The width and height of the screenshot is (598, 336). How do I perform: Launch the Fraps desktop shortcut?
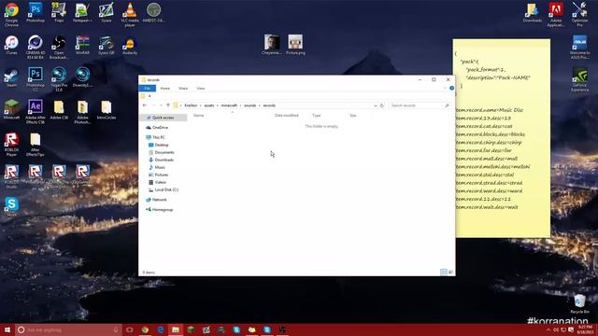(59, 12)
